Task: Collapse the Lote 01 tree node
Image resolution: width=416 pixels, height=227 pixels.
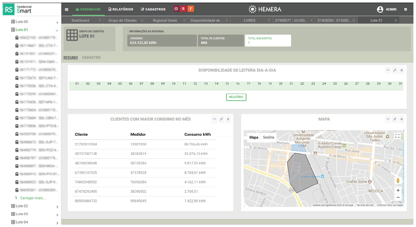Action: click(x=57, y=30)
